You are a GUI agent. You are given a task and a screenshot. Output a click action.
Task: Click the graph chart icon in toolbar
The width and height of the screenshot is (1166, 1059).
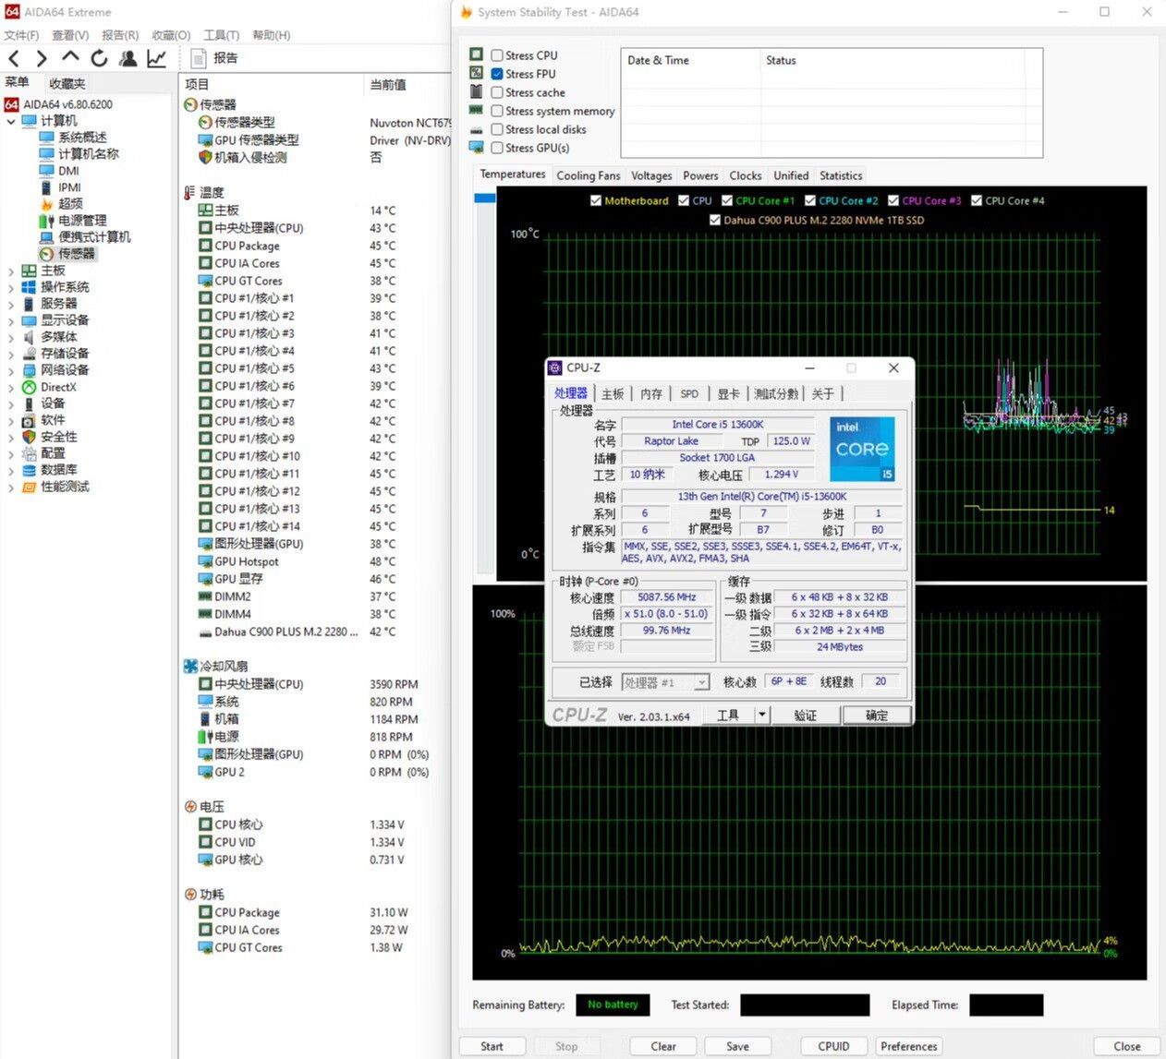click(157, 58)
